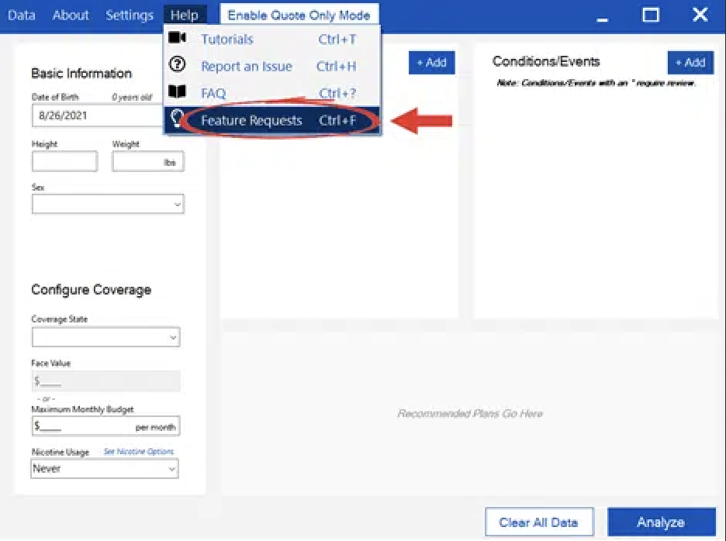The height and width of the screenshot is (541, 726).
Task: Click Add button in Conditions/Events panel
Action: [690, 63]
